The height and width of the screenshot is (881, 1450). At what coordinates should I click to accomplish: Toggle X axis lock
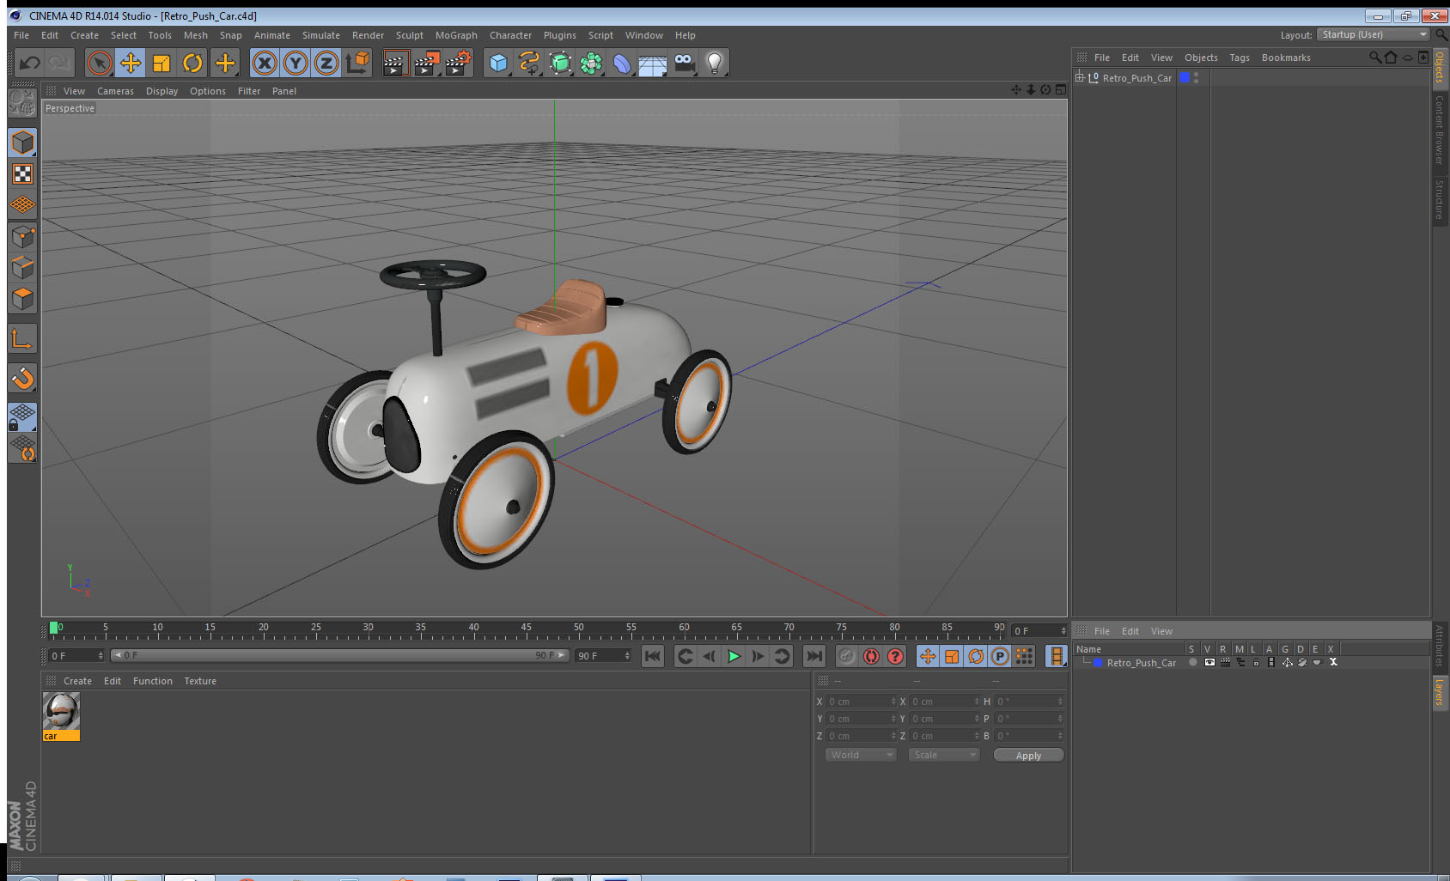pos(265,63)
